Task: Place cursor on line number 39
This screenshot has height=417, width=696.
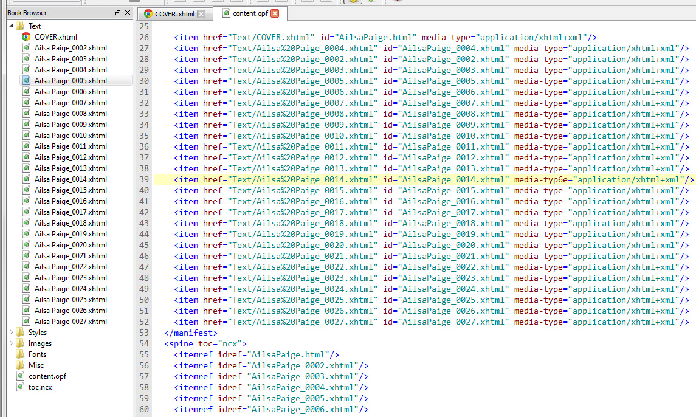Action: click(144, 179)
